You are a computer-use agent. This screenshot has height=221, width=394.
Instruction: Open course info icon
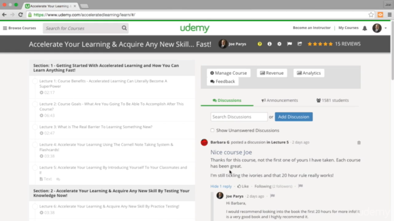[x=270, y=44]
